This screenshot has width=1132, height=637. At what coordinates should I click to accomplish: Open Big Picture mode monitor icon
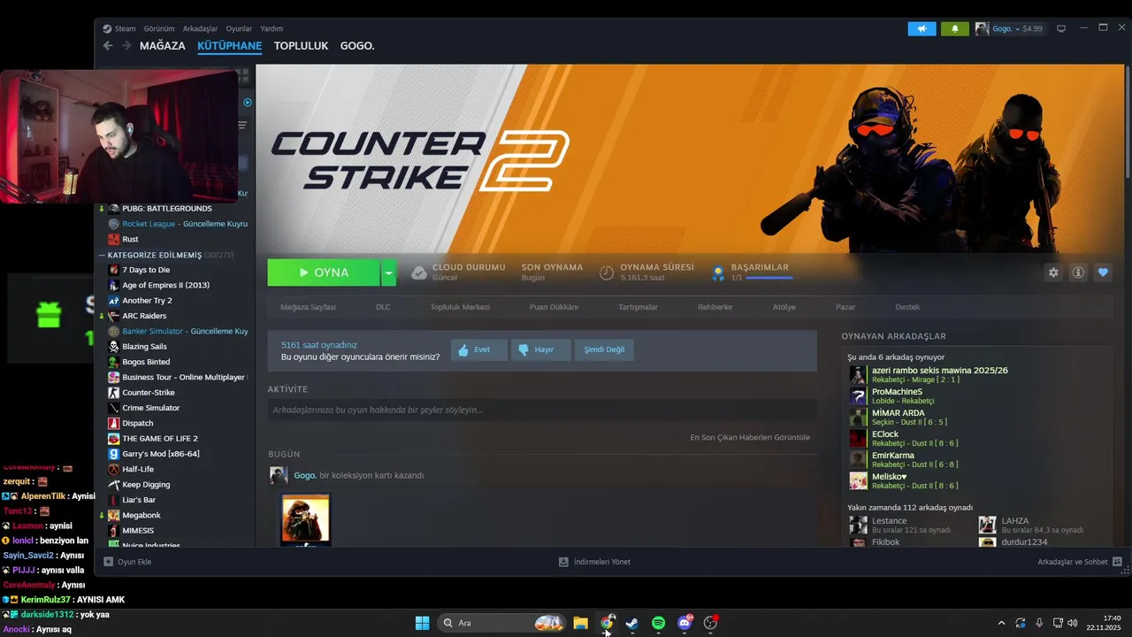pyautogui.click(x=1061, y=28)
